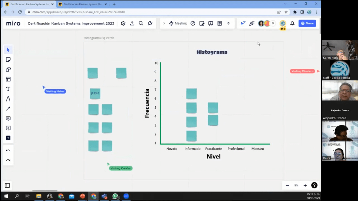
Task: Search the board with magnifier icon
Action: pyautogui.click(x=141, y=23)
